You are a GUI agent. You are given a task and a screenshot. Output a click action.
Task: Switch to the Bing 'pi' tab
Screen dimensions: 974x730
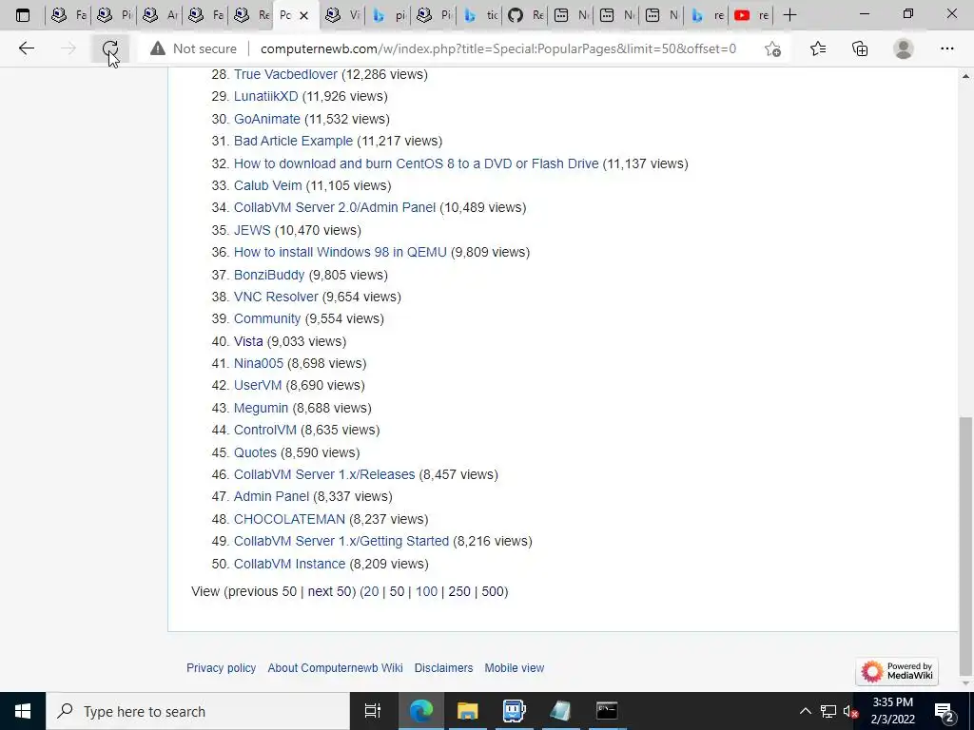point(389,15)
